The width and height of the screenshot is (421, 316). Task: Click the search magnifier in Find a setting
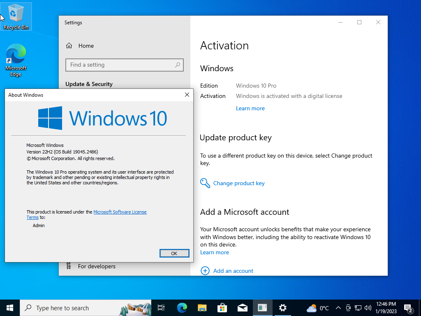178,65
